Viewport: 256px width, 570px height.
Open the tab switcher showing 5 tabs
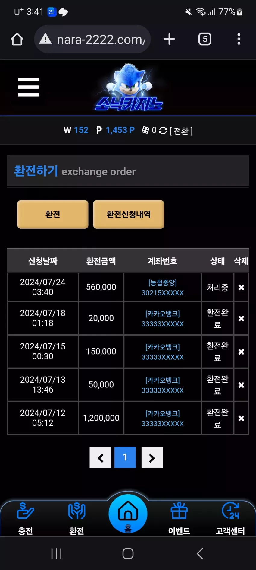pos(205,39)
